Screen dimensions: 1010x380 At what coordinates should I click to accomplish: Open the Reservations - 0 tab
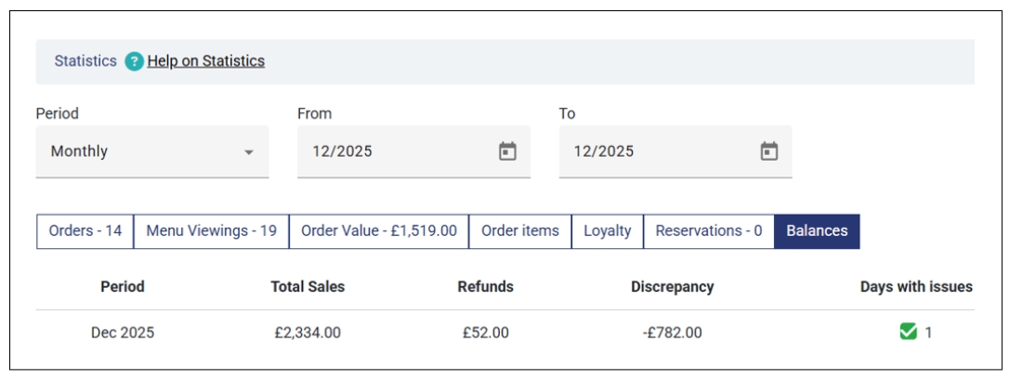(708, 231)
